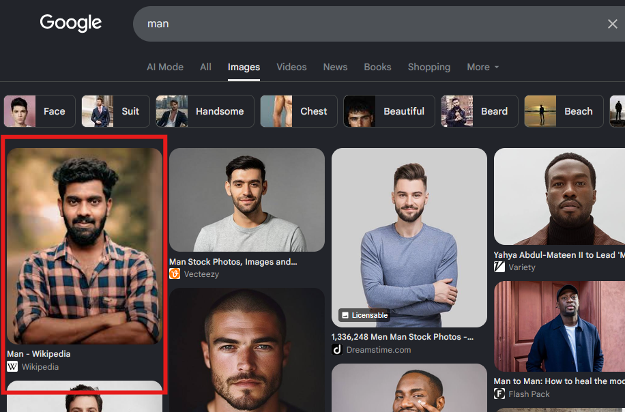Click the Variety source icon
This screenshot has width=625, height=412.
pos(499,267)
